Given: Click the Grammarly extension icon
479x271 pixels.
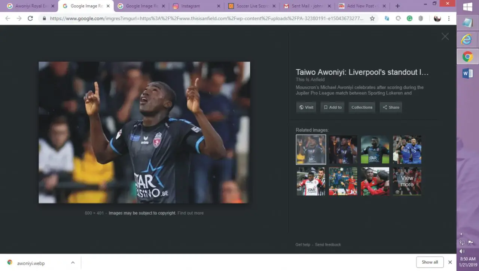Looking at the screenshot, I should tap(409, 18).
